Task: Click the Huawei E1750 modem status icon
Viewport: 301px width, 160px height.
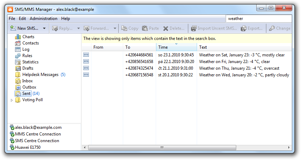Action: point(12,147)
